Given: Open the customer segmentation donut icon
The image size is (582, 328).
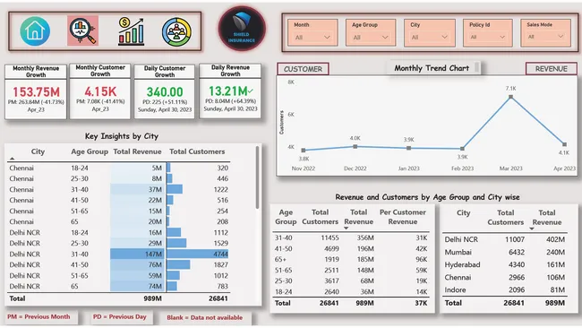Looking at the screenshot, I should 176,31.
